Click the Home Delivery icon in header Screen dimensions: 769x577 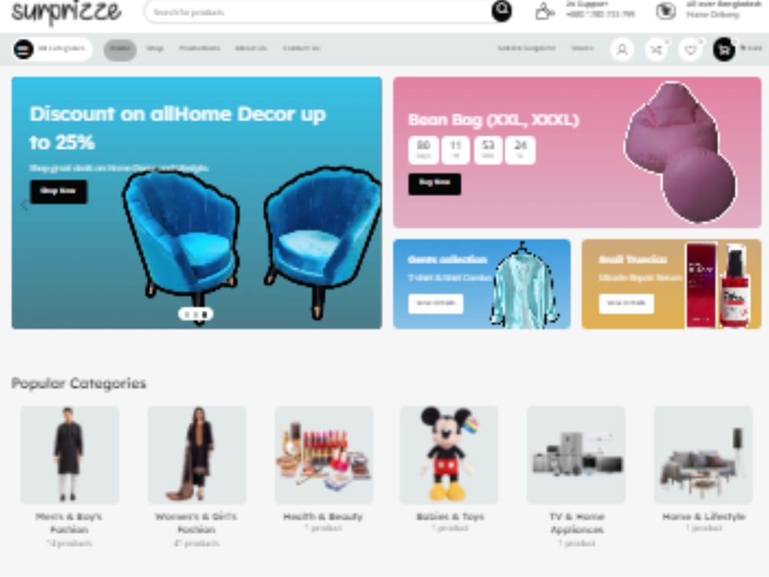pyautogui.click(x=665, y=11)
